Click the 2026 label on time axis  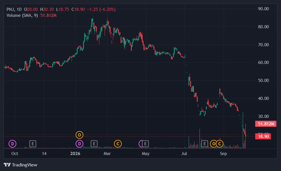click(x=75, y=154)
